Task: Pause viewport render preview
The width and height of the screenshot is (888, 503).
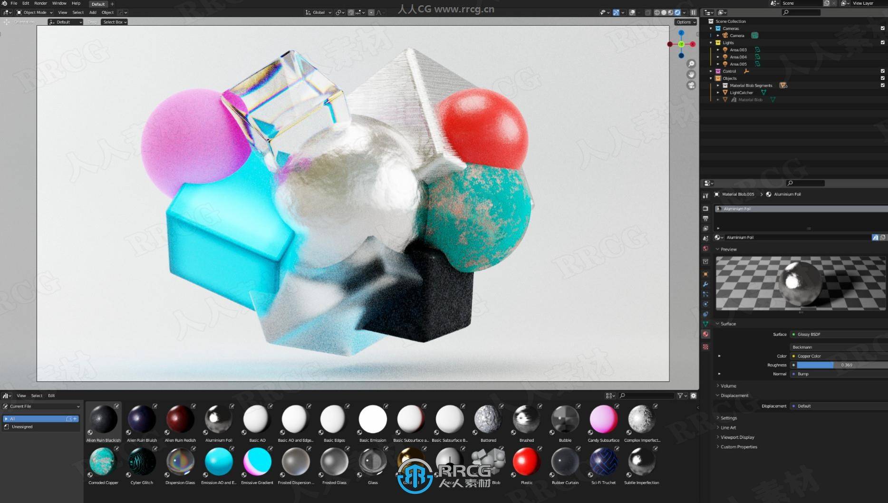Action: click(693, 12)
